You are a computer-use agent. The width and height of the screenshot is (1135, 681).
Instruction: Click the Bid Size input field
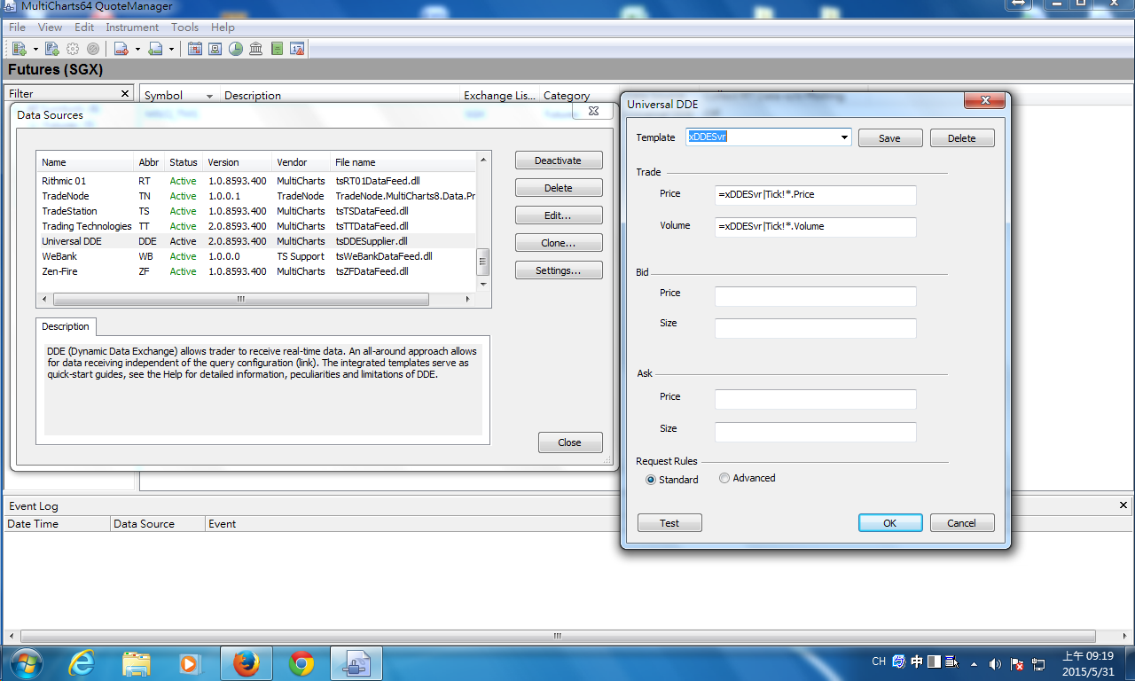coord(816,328)
